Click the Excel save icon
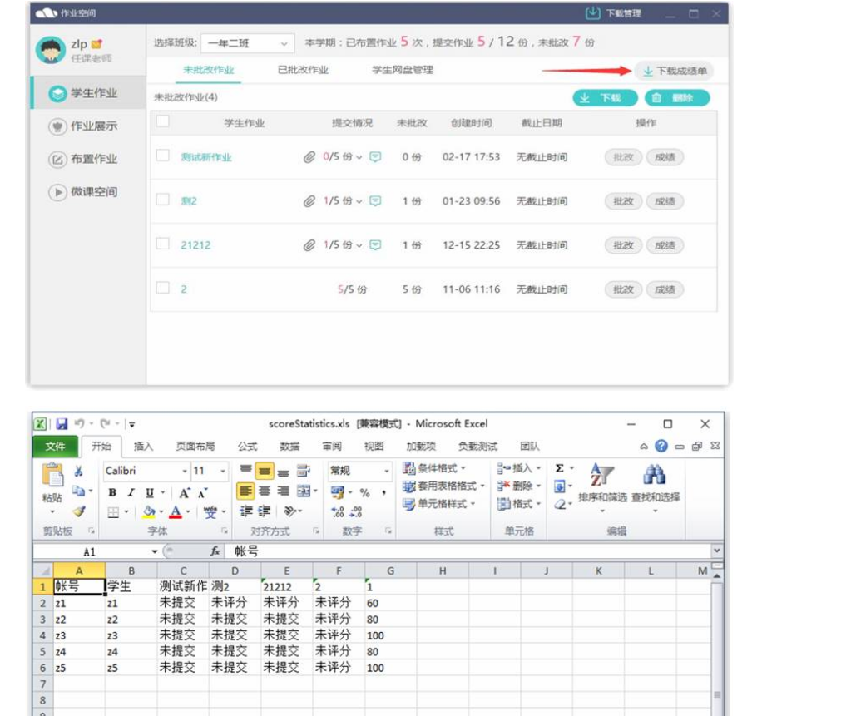 coord(62,424)
